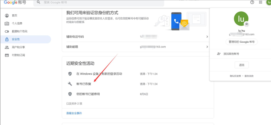
Task: Open the 您的帐号已被停用 activity entry
Action: pyautogui.click(x=88, y=94)
